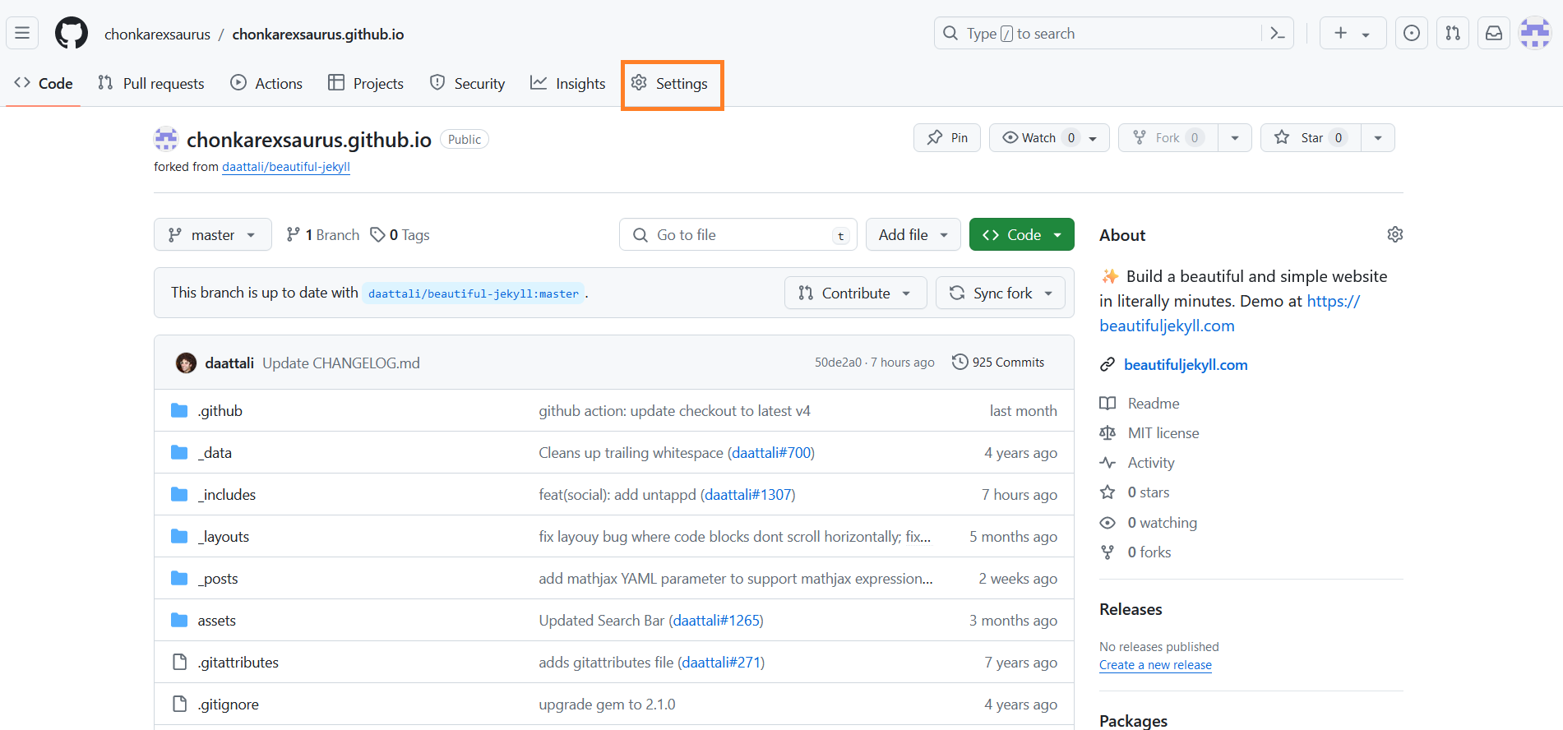This screenshot has height=730, width=1563.
Task: Open the master branch selector
Action: click(x=213, y=234)
